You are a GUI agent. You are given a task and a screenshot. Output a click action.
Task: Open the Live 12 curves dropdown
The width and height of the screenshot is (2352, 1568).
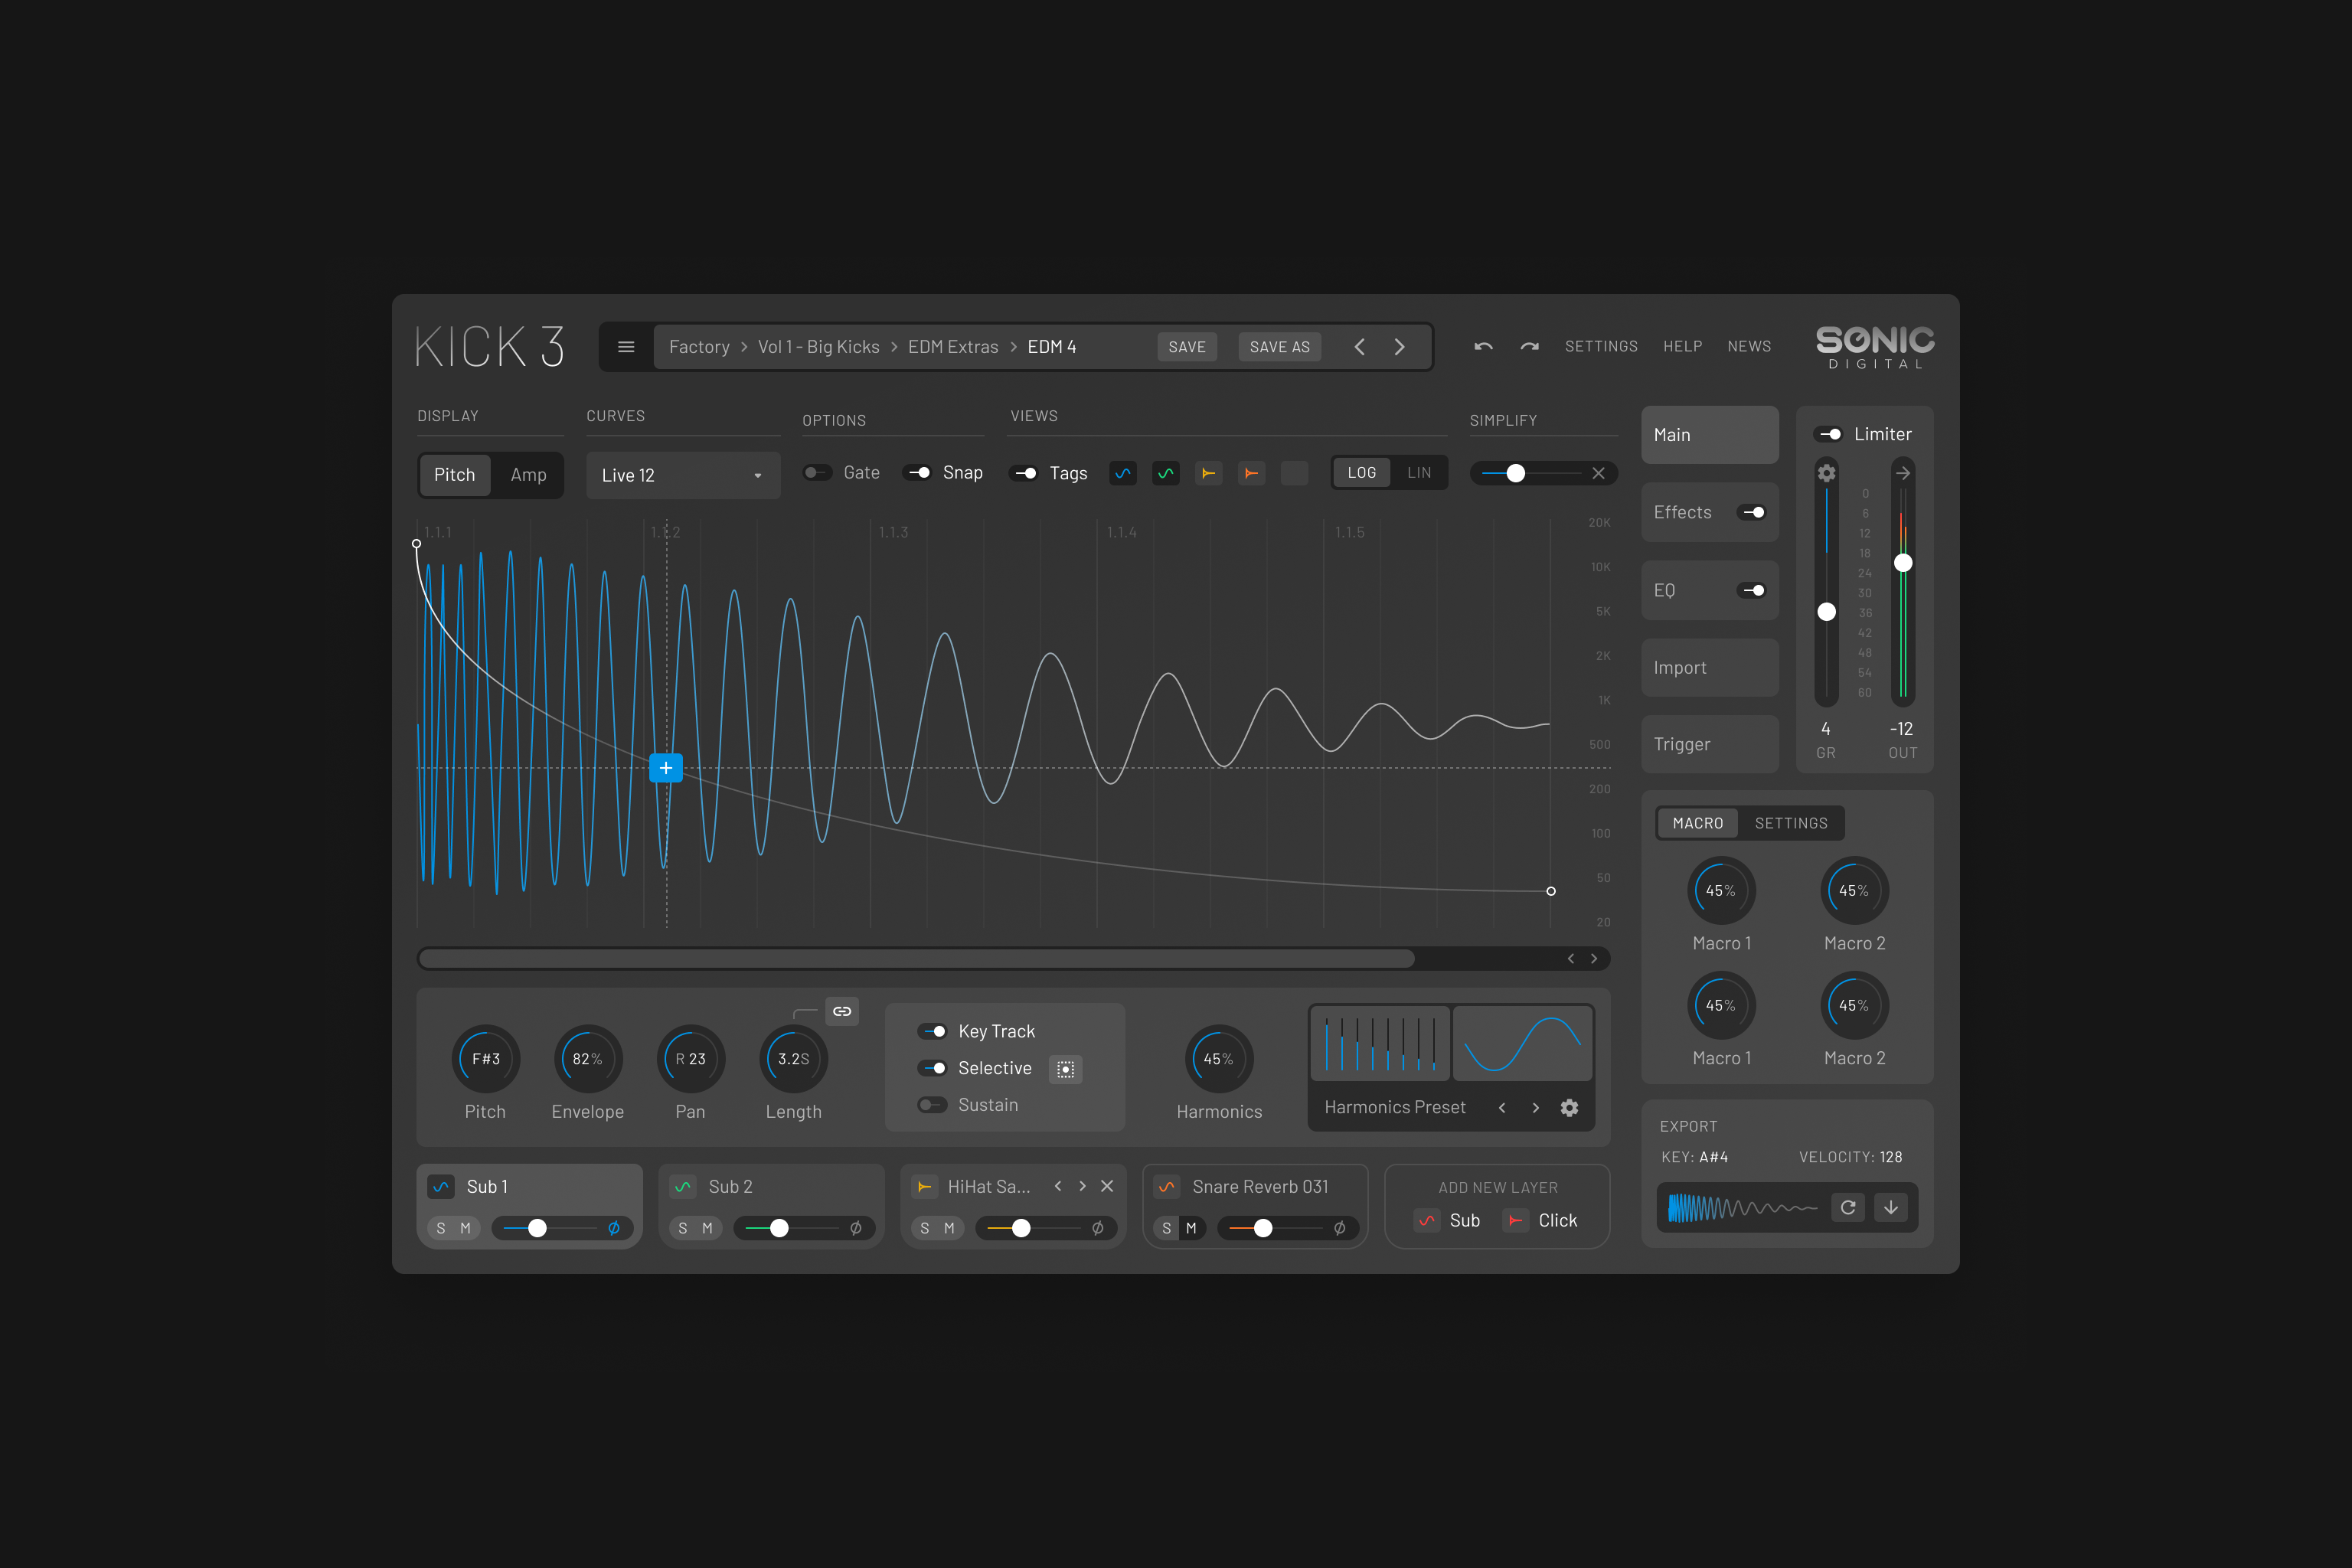click(x=682, y=475)
